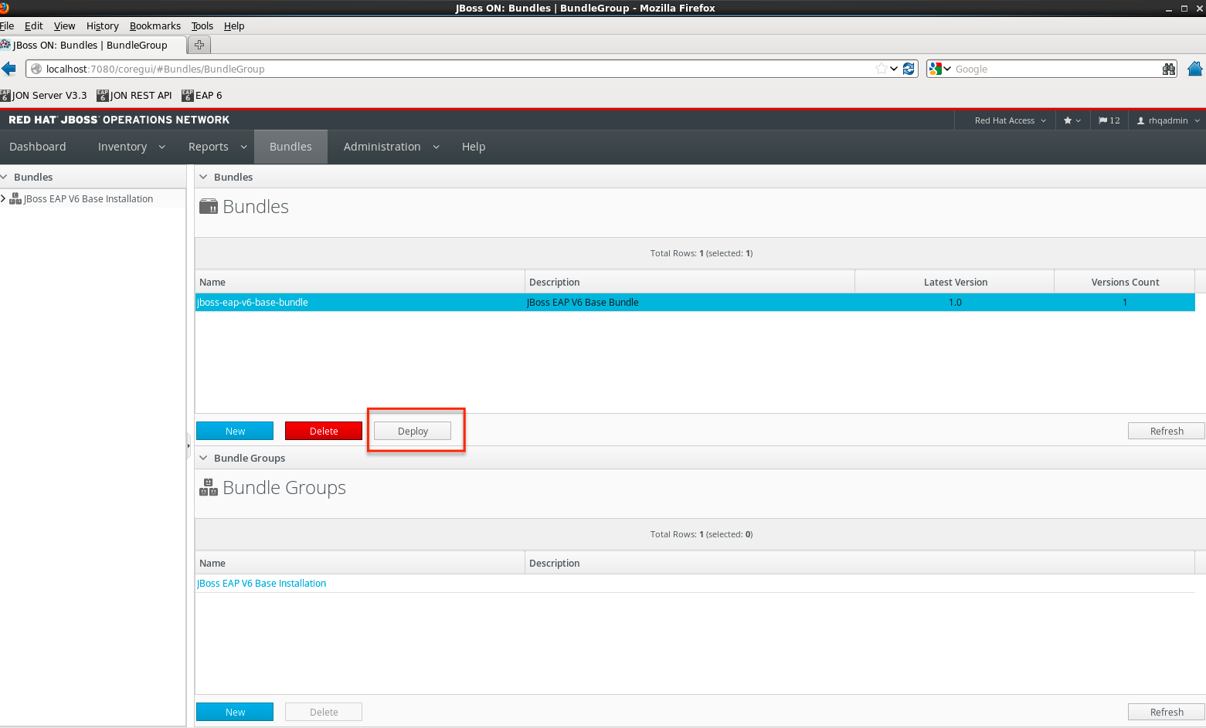Collapse the Bundles section header
Viewport: 1206px width, 728px height.
pyautogui.click(x=204, y=177)
